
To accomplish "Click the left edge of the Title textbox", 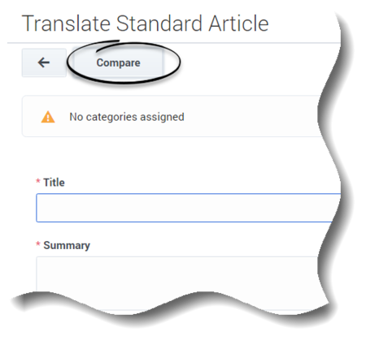I will [37, 208].
